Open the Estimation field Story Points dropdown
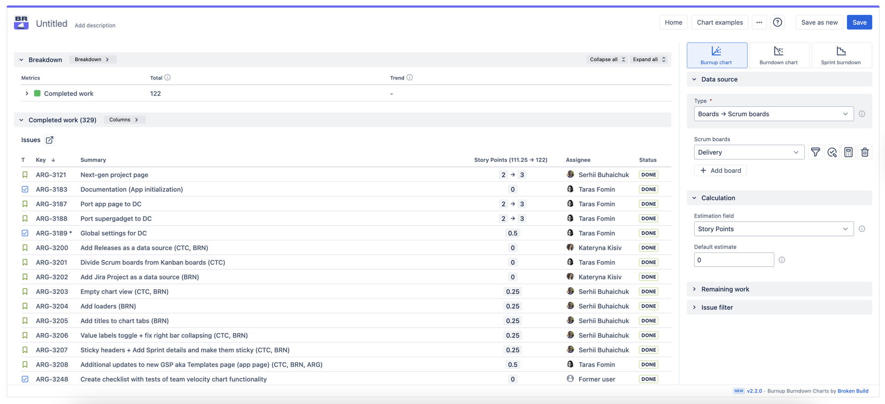 tap(773, 229)
